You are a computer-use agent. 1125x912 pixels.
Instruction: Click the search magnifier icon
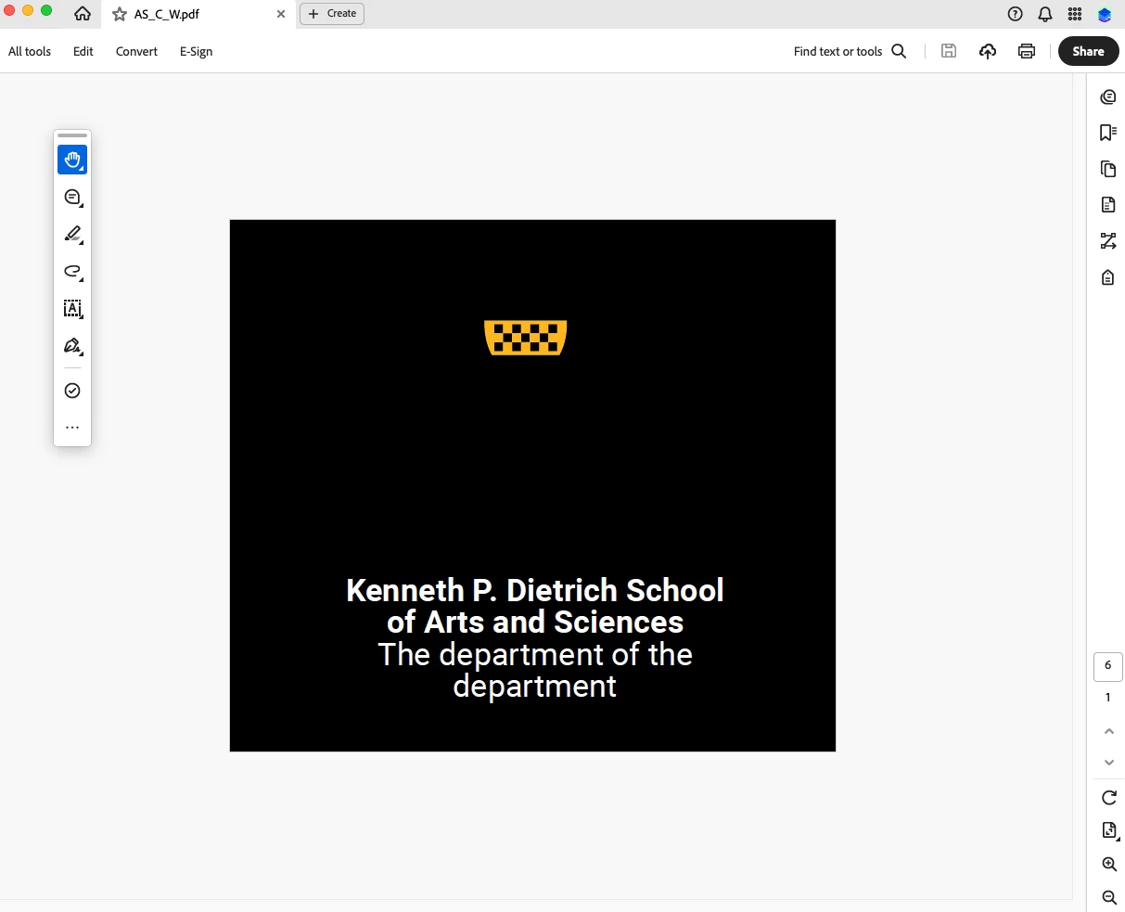(899, 51)
